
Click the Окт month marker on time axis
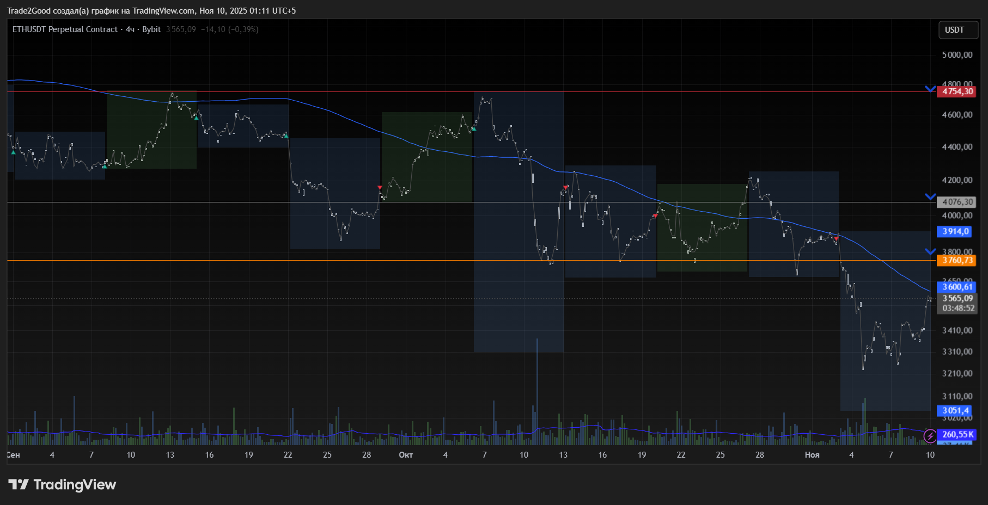(x=406, y=455)
